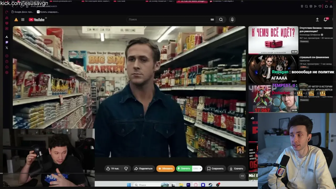Like the video showing 19 тыс.

click(x=113, y=169)
